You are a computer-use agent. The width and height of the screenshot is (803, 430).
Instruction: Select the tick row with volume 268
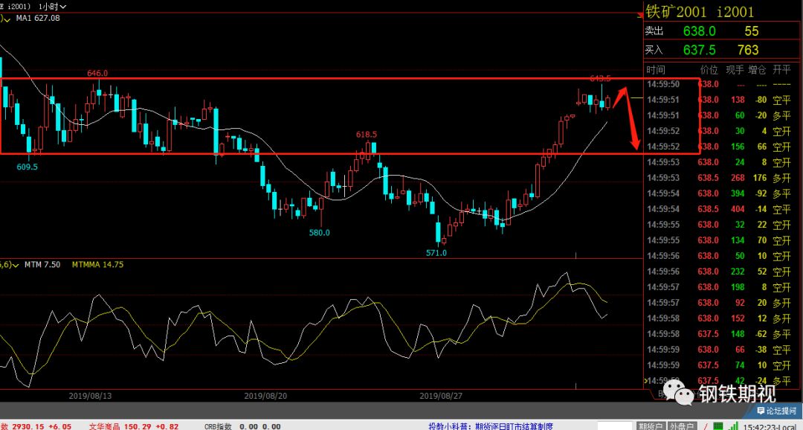pos(719,178)
